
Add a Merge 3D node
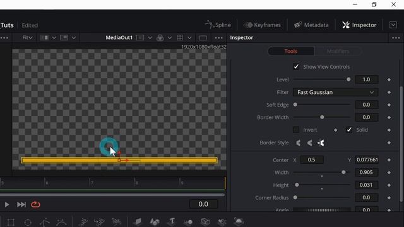[x=188, y=221]
